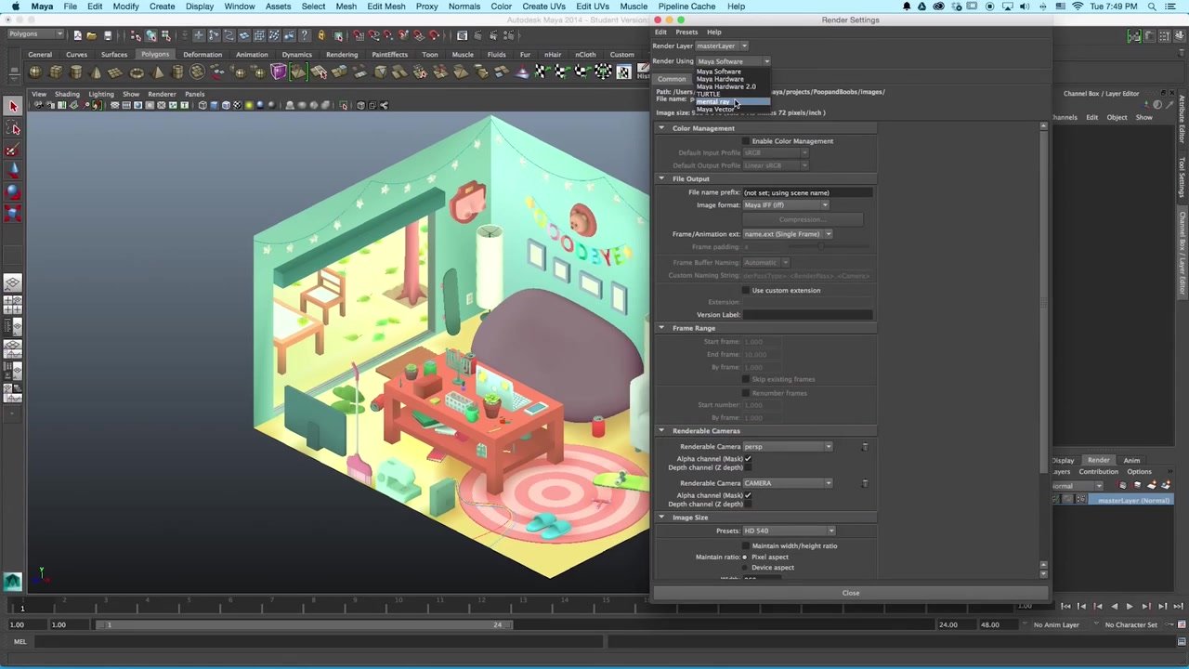1189x669 pixels.
Task: Click the File name prefix field
Action: coord(807,192)
